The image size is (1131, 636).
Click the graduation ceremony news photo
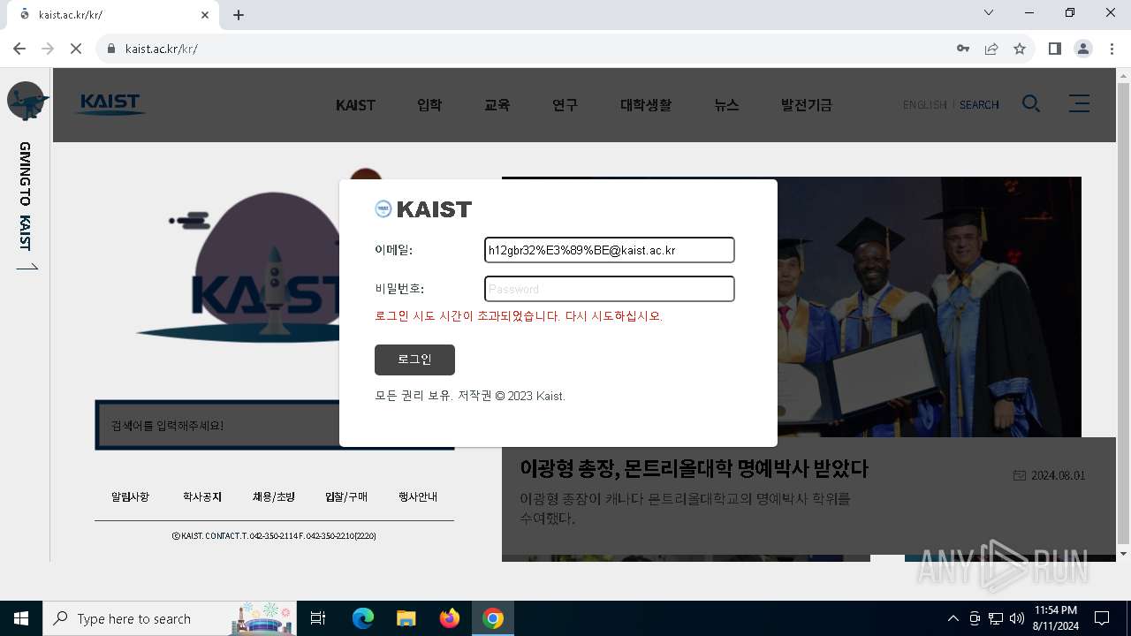click(928, 307)
